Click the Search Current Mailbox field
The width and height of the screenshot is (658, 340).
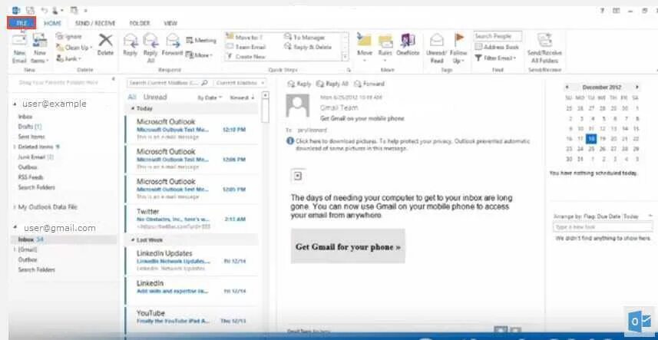tap(169, 83)
